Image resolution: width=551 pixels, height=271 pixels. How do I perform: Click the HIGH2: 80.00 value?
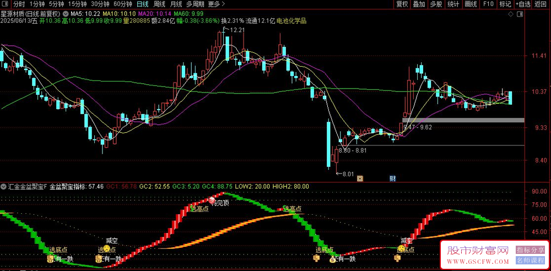(291, 186)
